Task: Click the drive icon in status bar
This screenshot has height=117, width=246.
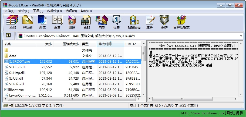Action: [x=6, y=105]
